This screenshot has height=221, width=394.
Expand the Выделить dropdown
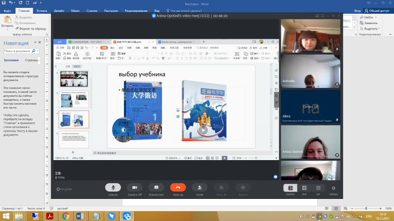380,28
